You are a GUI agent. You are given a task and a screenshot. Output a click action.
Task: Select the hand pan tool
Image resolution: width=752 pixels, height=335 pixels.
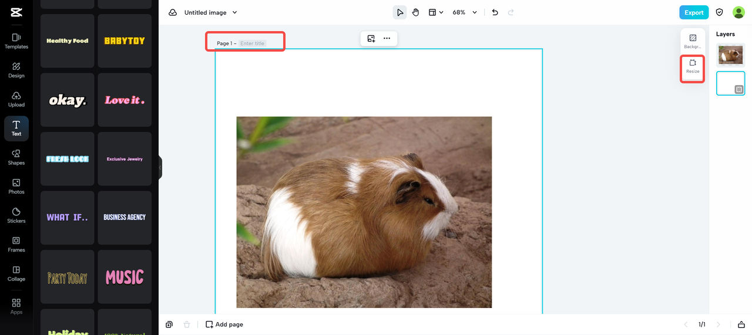click(x=415, y=12)
